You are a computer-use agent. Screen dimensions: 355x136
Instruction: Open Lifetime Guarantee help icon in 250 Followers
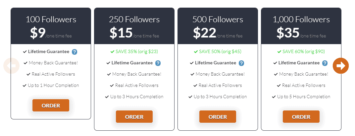[x=158, y=63]
